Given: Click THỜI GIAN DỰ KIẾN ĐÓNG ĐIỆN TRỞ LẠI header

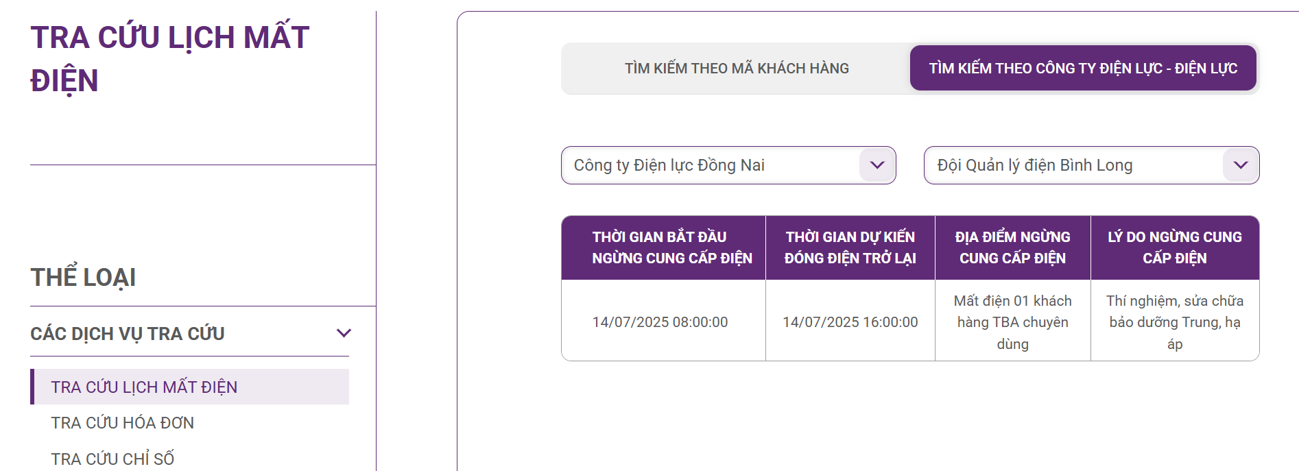Looking at the screenshot, I should coord(850,247).
